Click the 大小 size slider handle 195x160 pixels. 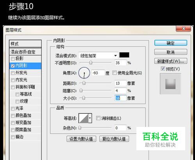click(84, 98)
